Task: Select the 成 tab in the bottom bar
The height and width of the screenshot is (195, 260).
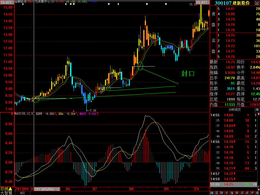Action: coord(247,193)
